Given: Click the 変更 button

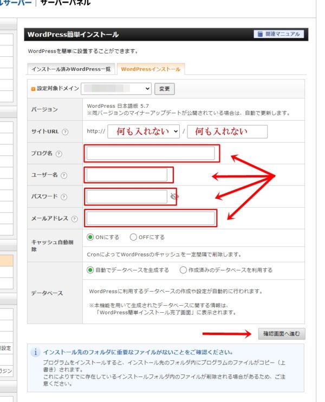Looking at the screenshot, I should click(x=165, y=89).
